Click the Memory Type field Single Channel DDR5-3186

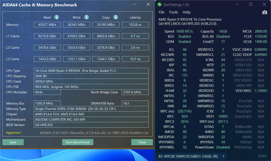point(91,108)
